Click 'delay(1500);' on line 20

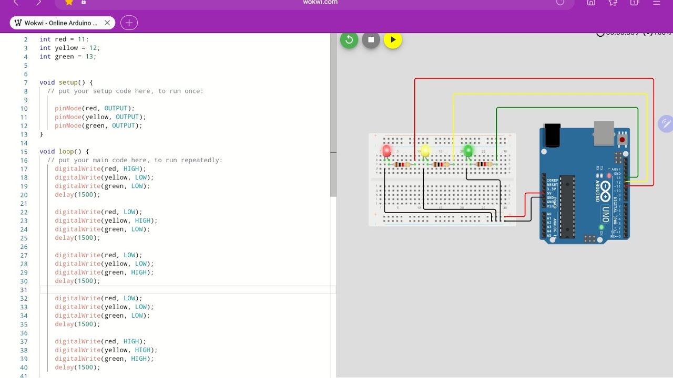click(x=77, y=195)
